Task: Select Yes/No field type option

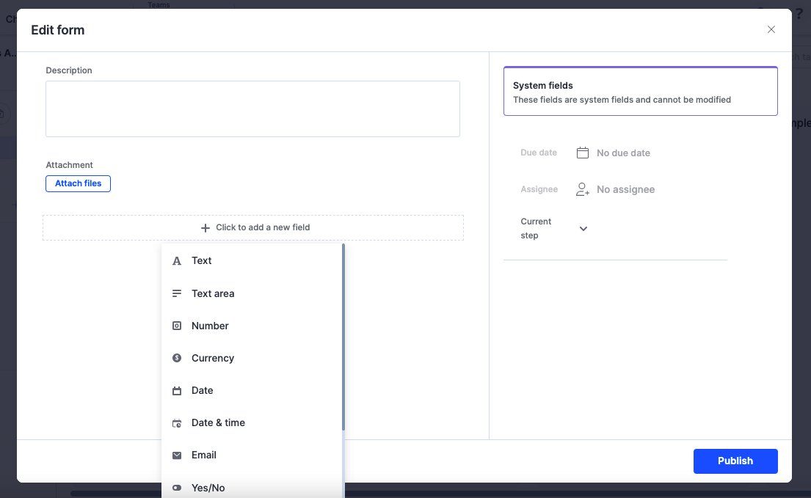Action: (252, 488)
